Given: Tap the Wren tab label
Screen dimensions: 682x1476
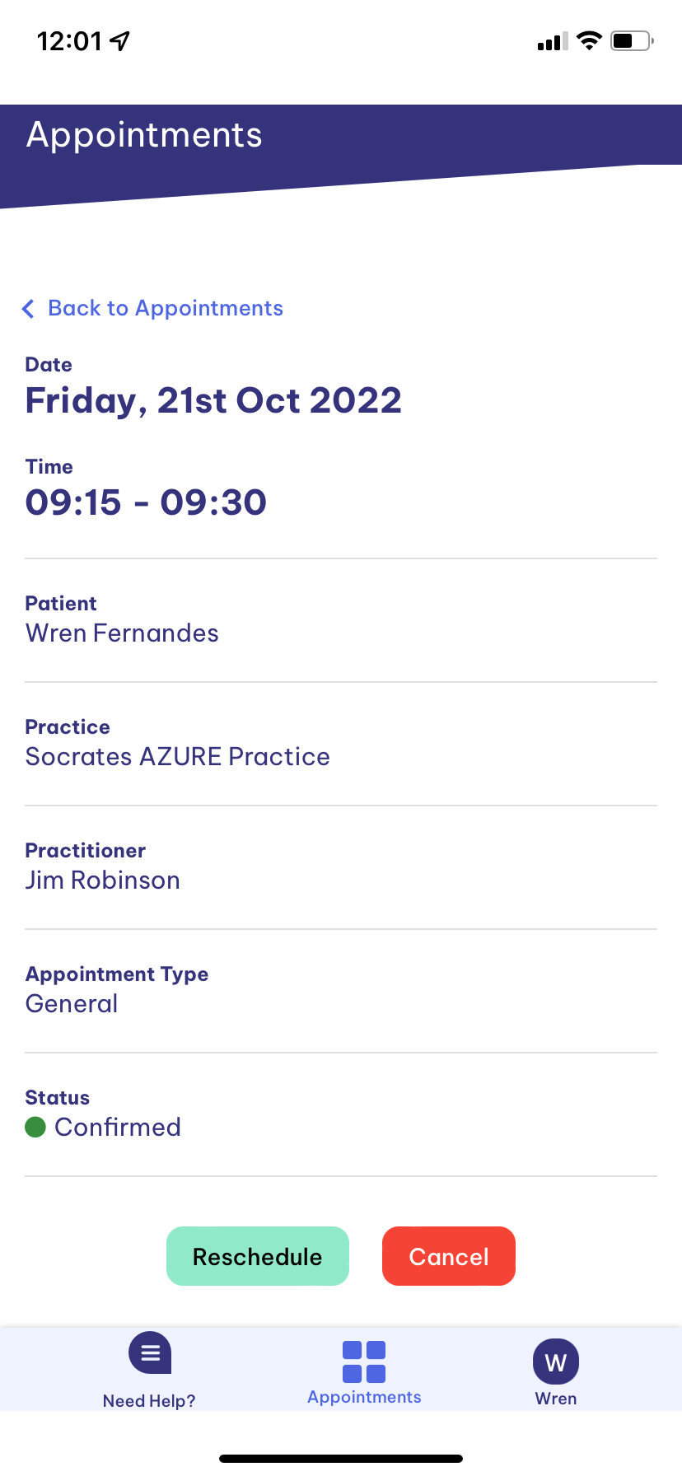Looking at the screenshot, I should click(x=556, y=1399).
